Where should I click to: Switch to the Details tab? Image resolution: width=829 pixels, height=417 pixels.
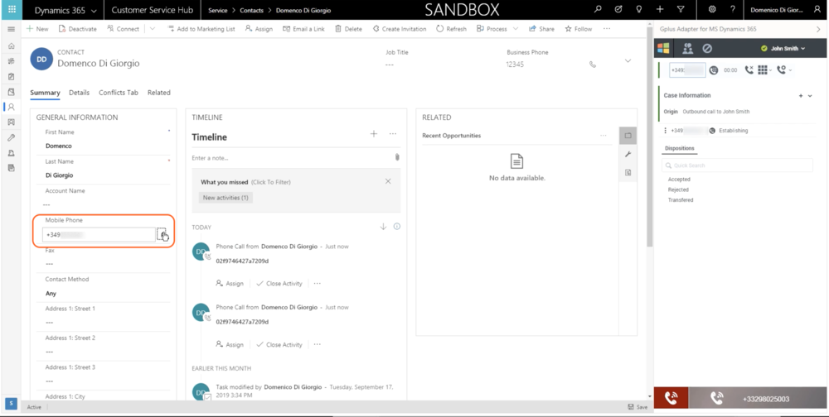tap(80, 93)
